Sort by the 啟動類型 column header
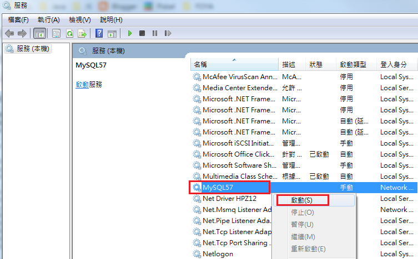 (x=353, y=64)
